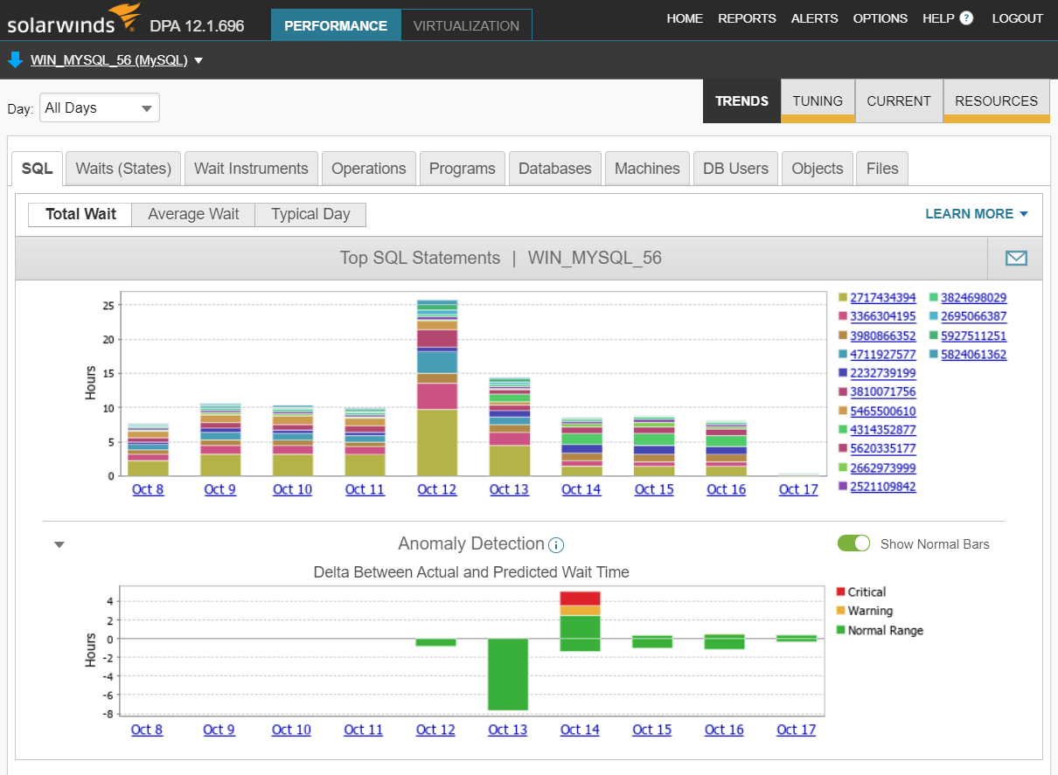
Task: Click the blue down-arrow instance status icon
Action: coord(15,60)
